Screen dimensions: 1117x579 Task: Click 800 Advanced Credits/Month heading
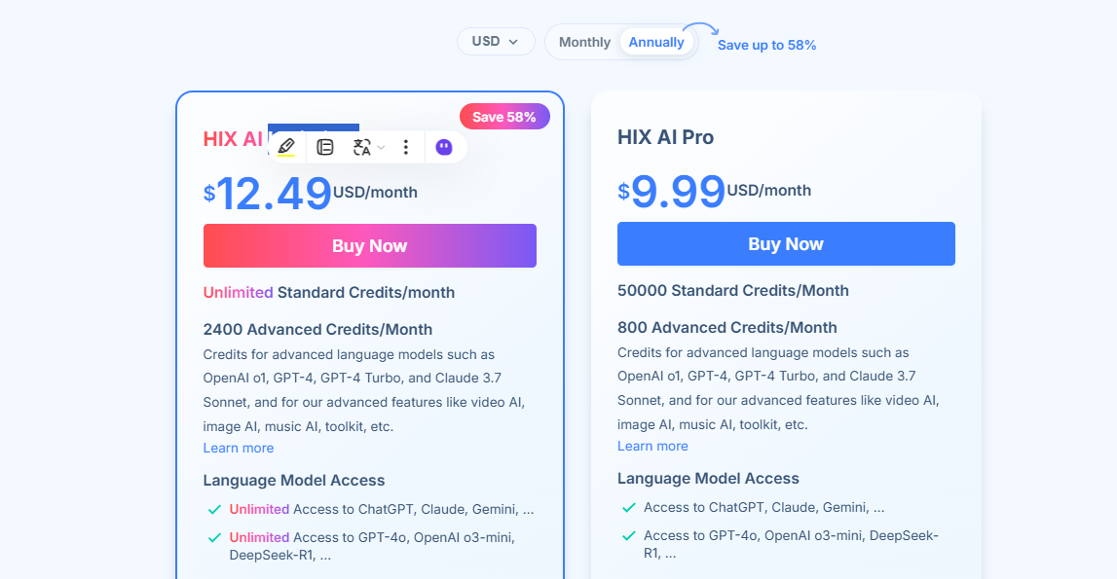727,328
